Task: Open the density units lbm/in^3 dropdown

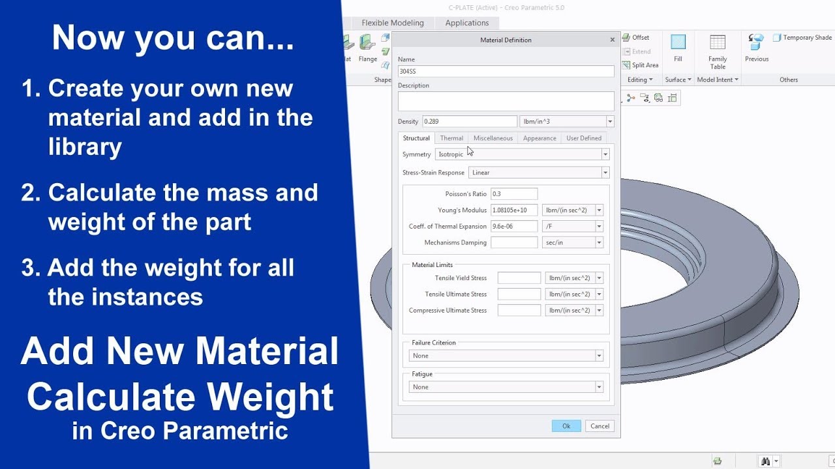Action: point(610,122)
